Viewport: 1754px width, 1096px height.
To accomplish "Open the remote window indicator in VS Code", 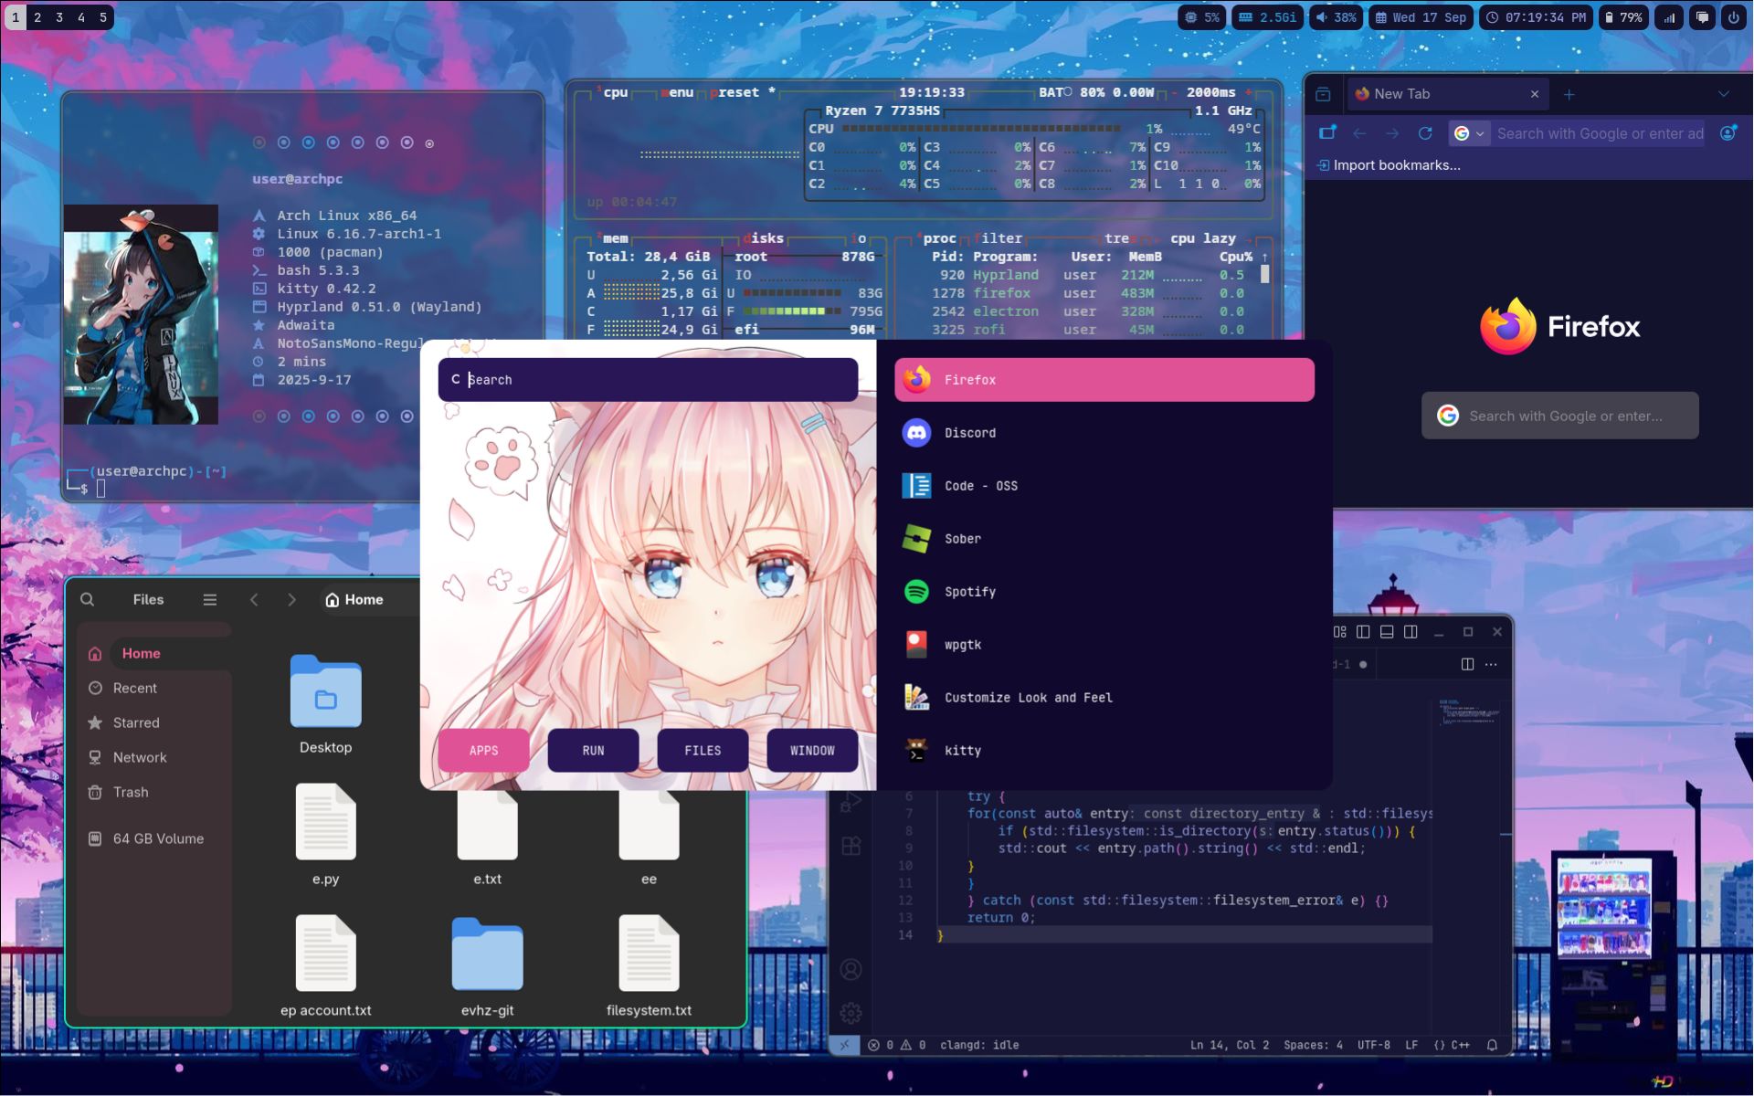I will click(x=844, y=1045).
